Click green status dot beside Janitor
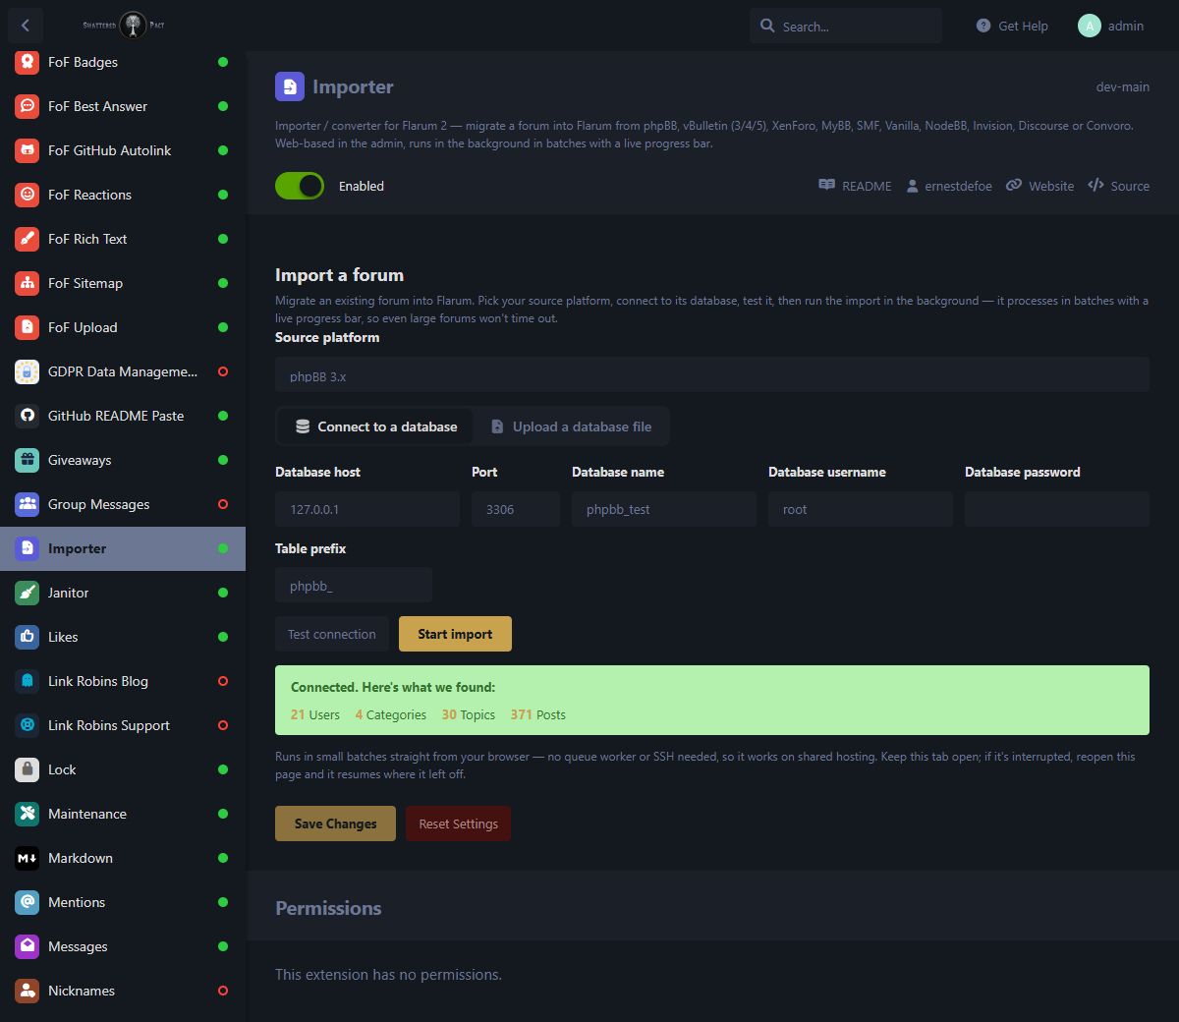The width and height of the screenshot is (1179, 1022). tap(223, 593)
